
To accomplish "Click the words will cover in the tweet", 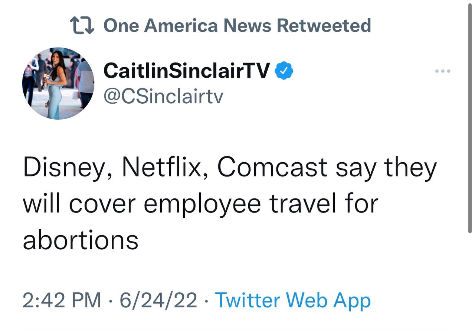I will 79,204.
